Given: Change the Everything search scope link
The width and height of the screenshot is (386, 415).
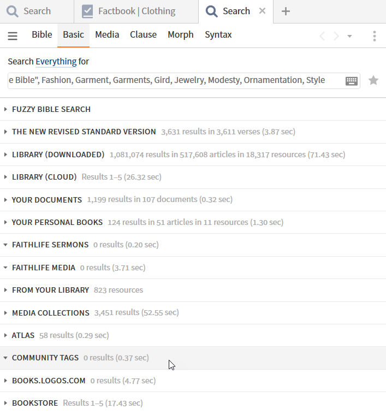Looking at the screenshot, I should [56, 61].
